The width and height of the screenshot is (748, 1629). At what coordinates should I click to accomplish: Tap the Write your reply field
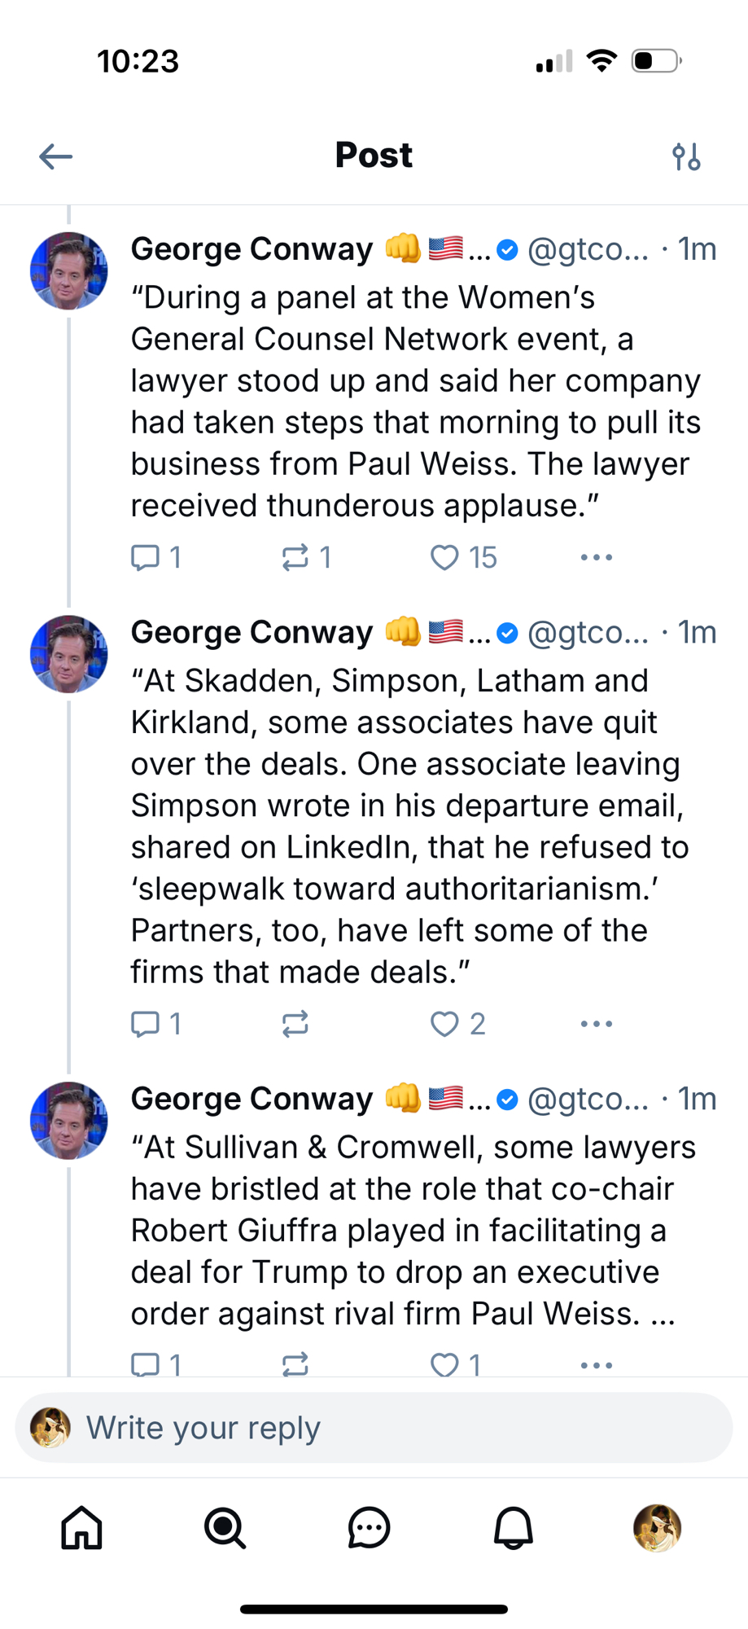tap(374, 1427)
